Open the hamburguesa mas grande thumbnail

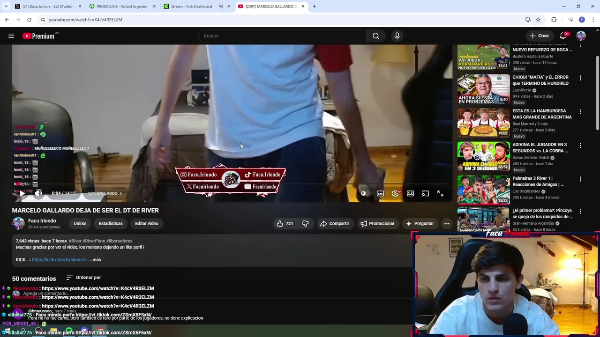click(483, 123)
